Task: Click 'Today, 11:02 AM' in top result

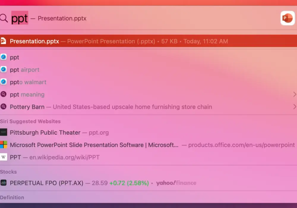Action: click(206, 41)
